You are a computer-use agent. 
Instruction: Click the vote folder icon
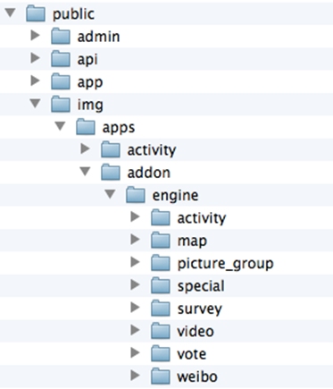point(161,353)
